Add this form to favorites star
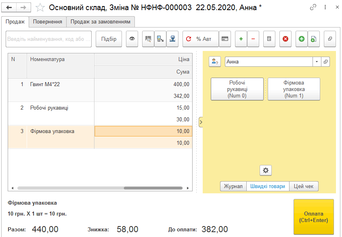Viewport: 342px width, 237px height. click(x=40, y=8)
